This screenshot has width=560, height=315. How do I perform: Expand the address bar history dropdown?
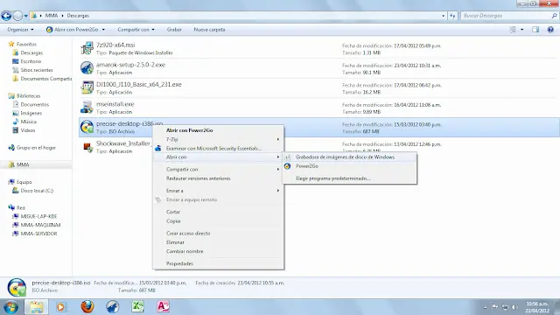tap(444, 16)
